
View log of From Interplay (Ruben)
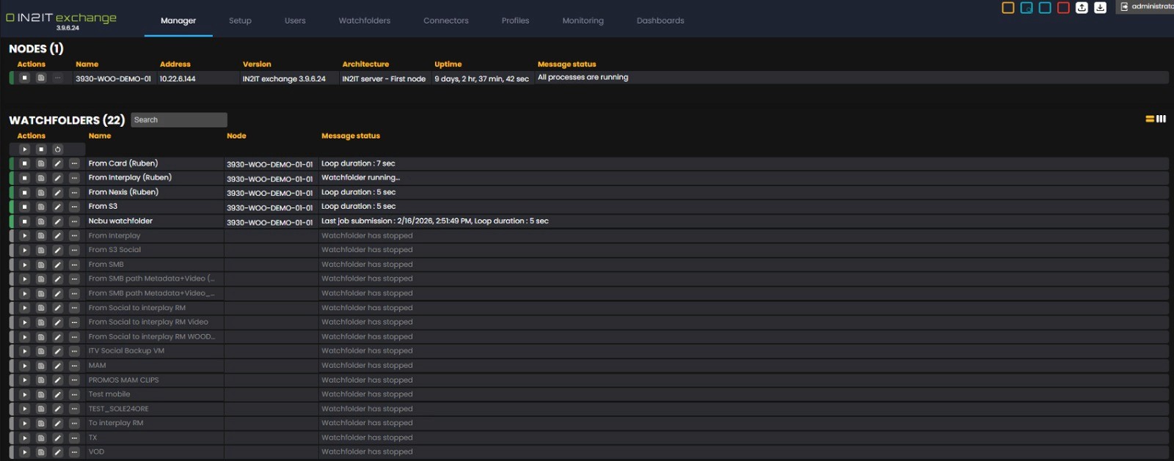41,178
